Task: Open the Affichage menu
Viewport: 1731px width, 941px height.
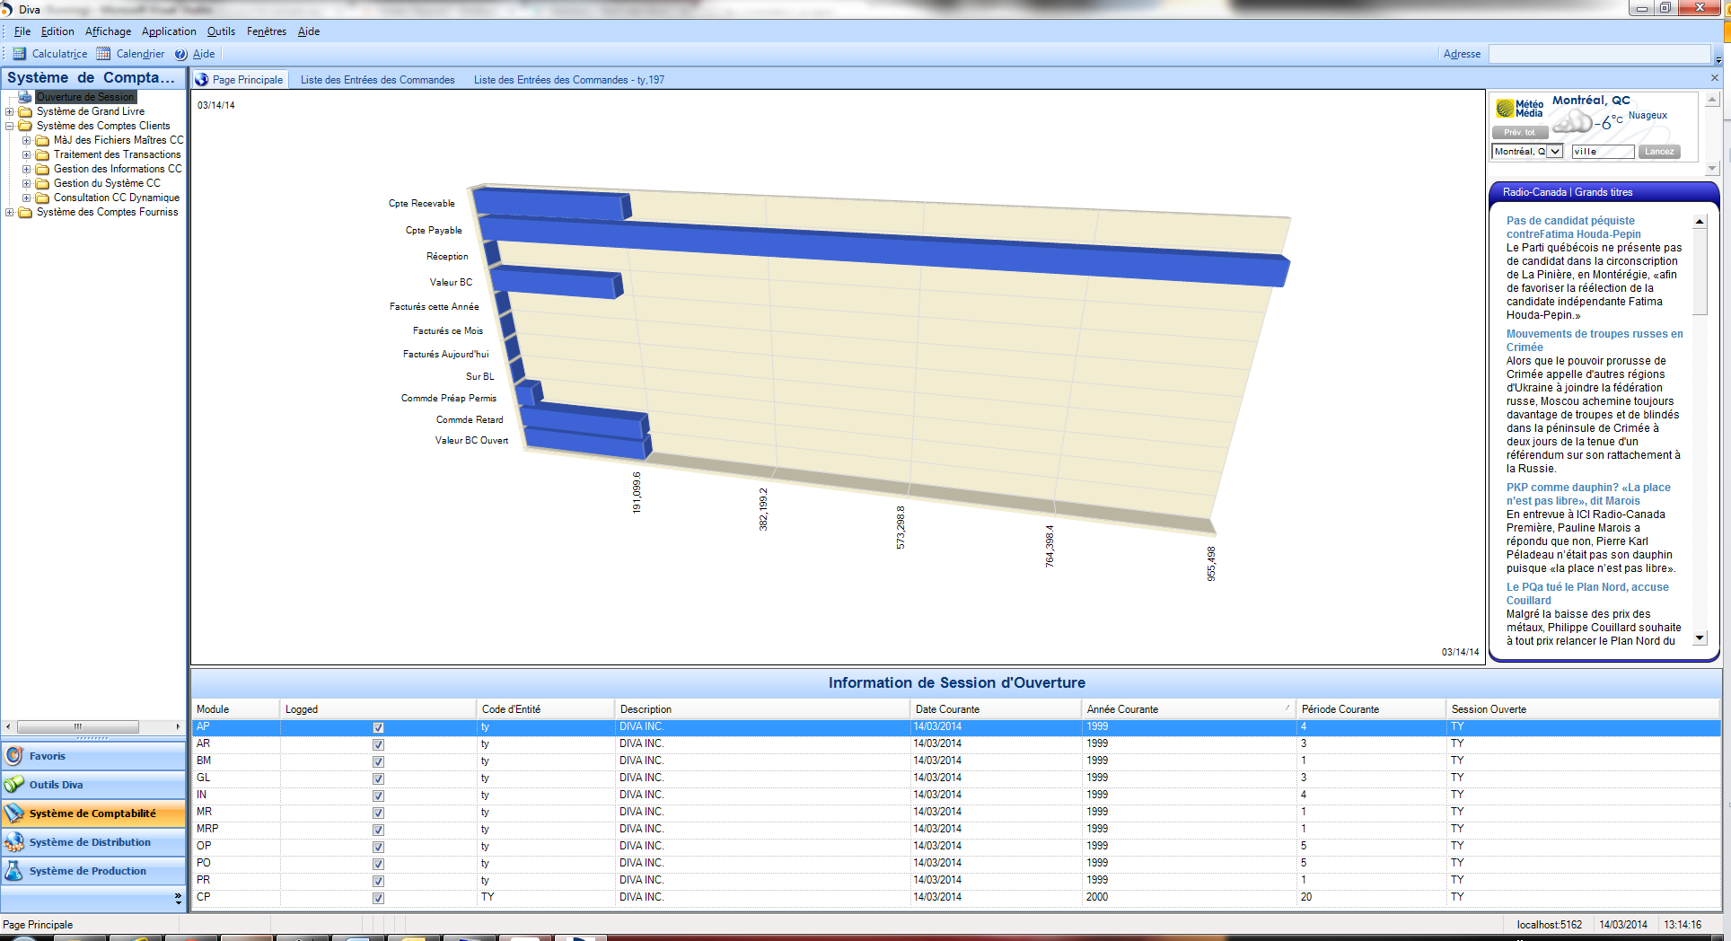Action: (x=108, y=31)
